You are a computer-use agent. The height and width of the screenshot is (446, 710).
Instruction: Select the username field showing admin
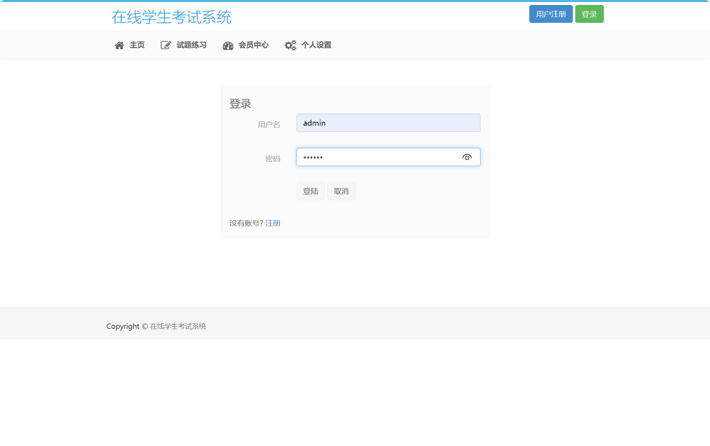(388, 123)
